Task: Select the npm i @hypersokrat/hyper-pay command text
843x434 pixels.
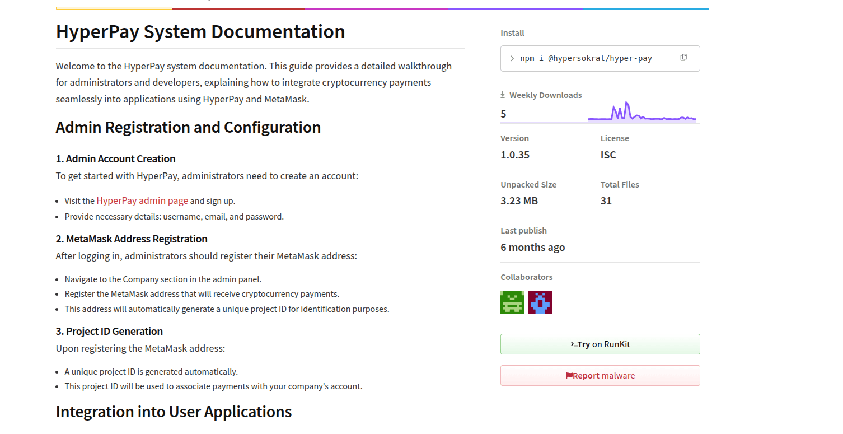Action: pyautogui.click(x=586, y=58)
